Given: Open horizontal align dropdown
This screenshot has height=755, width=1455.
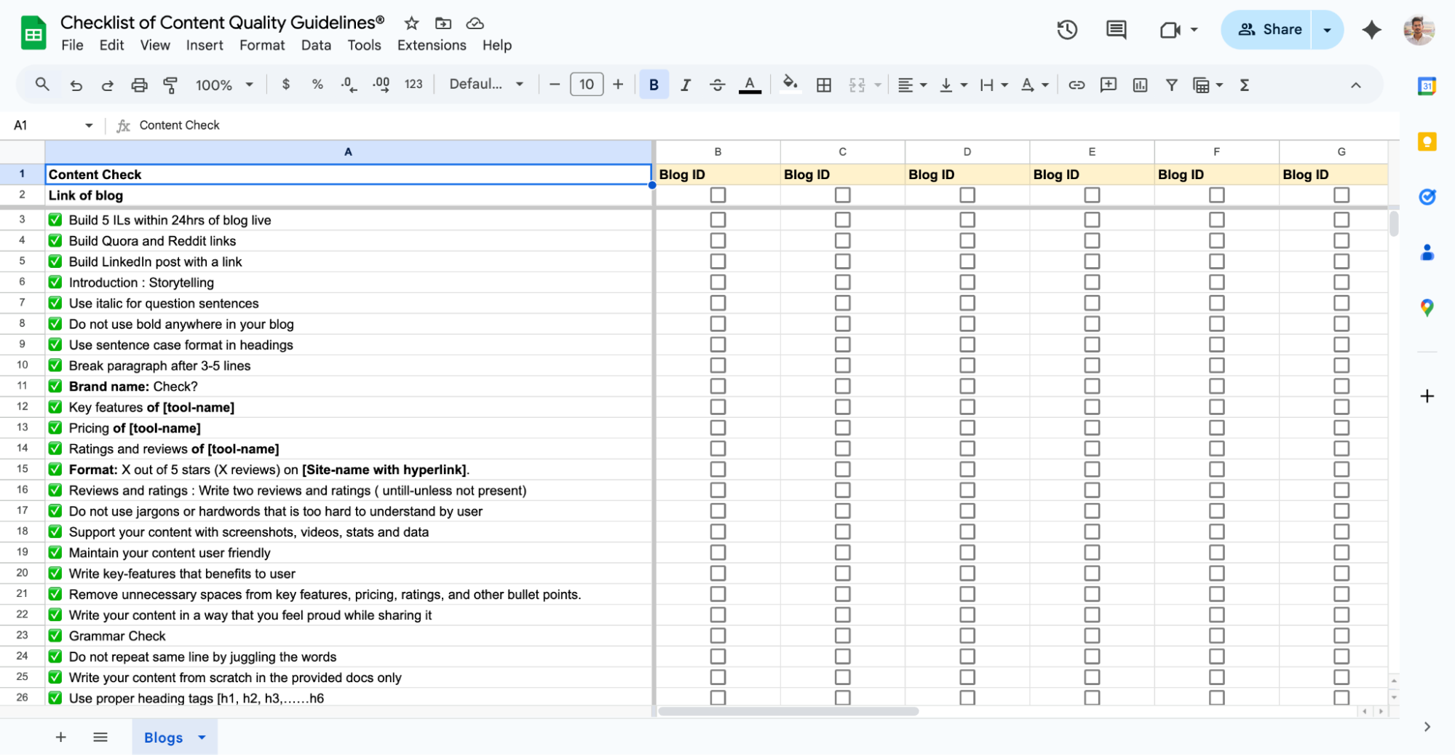Looking at the screenshot, I should pos(912,85).
